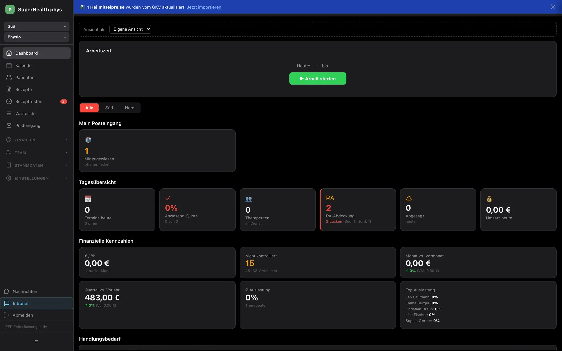Select the Nord location filter tab
The height and width of the screenshot is (351, 562).
pos(130,108)
